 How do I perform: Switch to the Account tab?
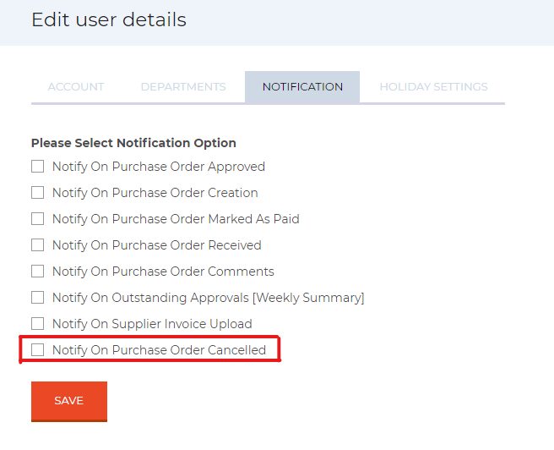(76, 86)
